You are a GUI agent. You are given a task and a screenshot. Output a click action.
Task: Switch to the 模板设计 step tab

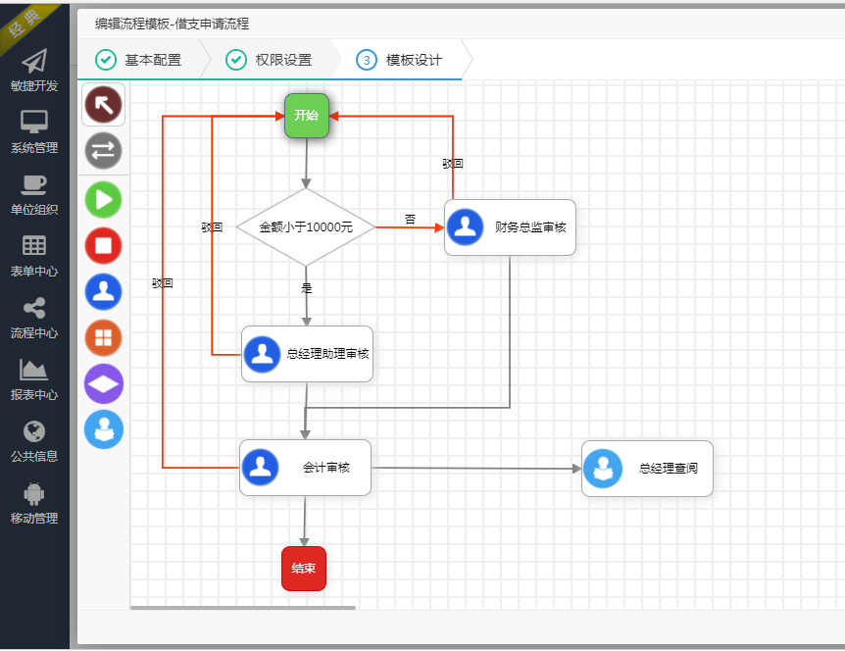407,60
